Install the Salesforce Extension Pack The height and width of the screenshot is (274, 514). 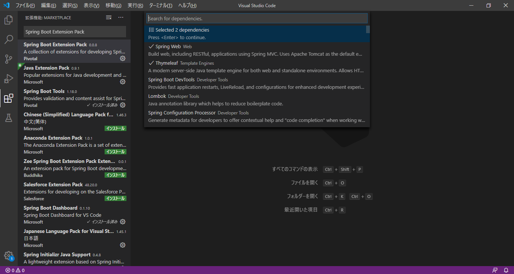115,198
